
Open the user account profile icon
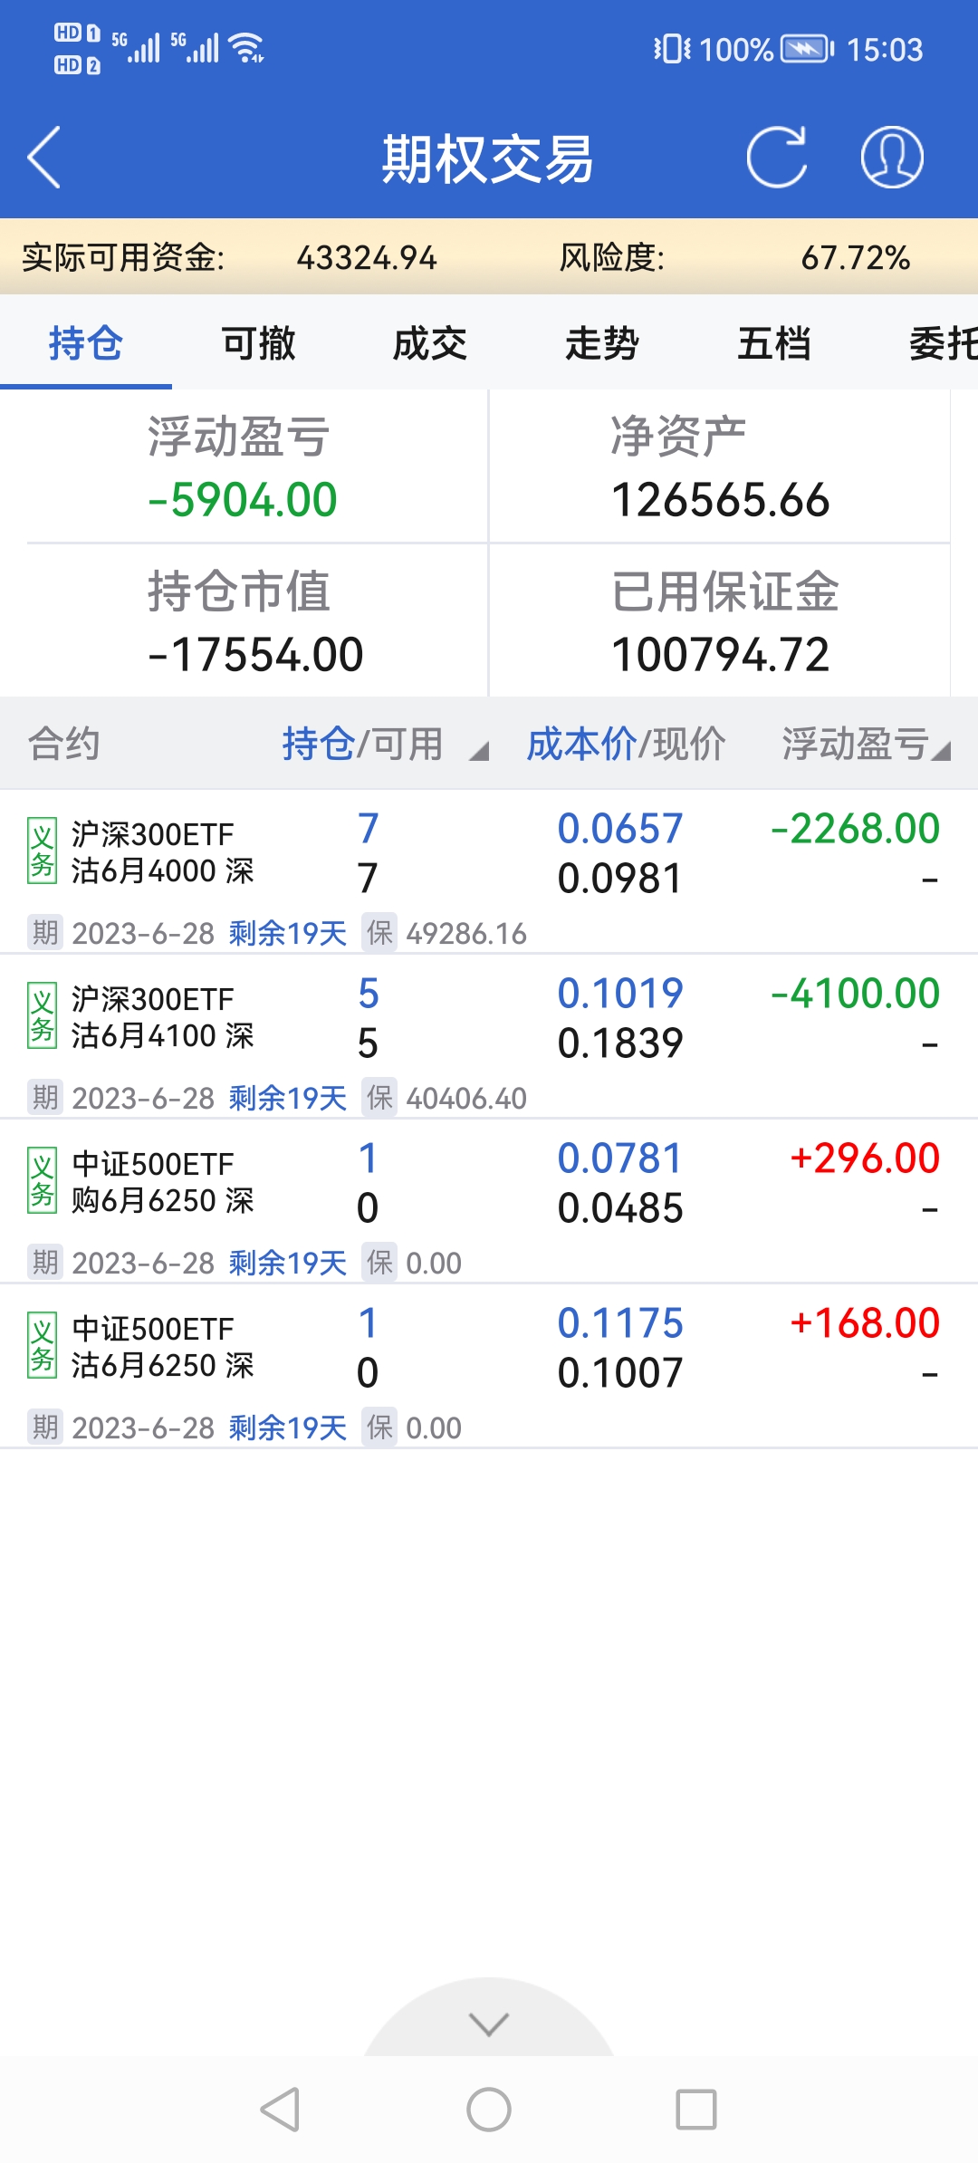892,158
